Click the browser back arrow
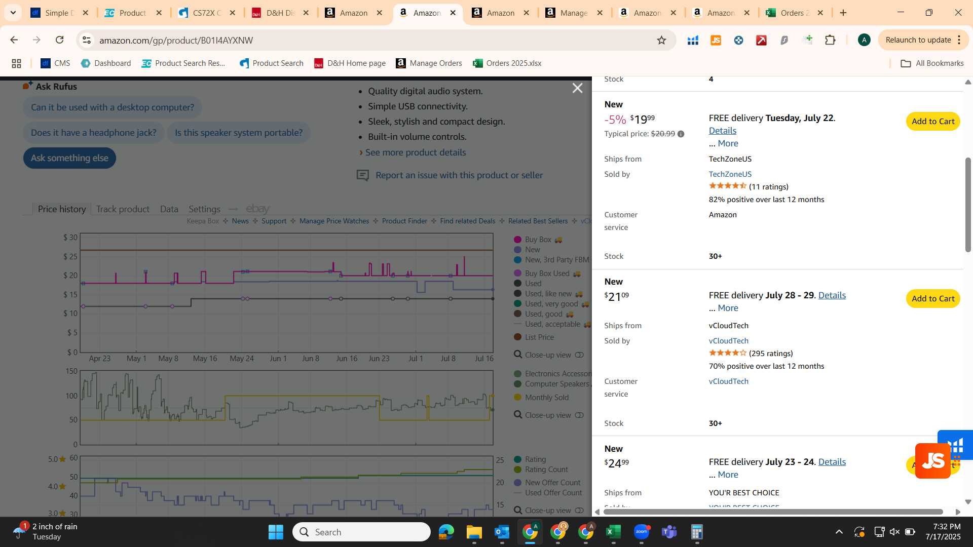The image size is (973, 547). click(x=14, y=40)
